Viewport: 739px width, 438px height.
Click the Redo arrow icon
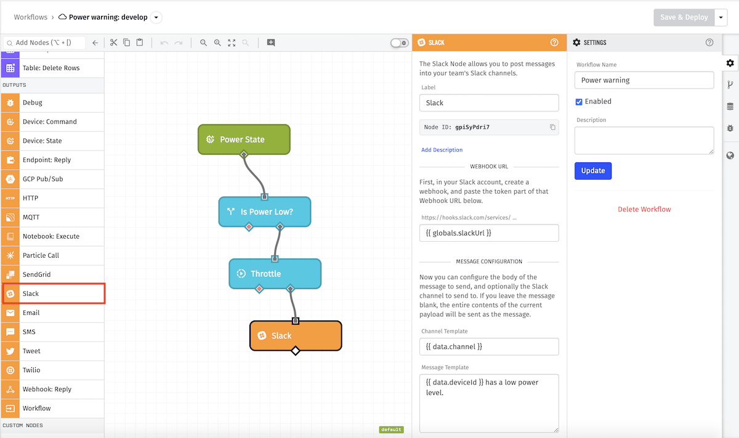pyautogui.click(x=179, y=43)
